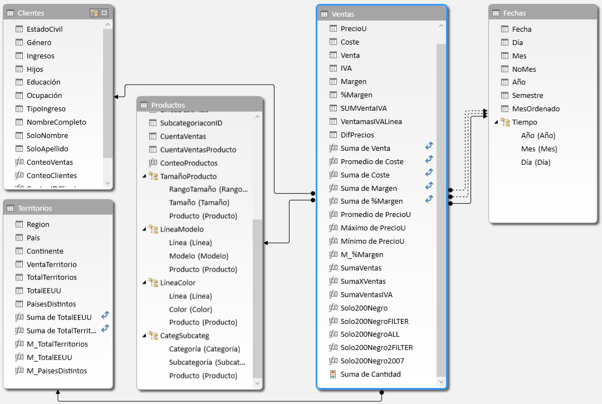Collapse the LíneaColor hierarchy
Image resolution: width=602 pixels, height=404 pixels.
point(145,283)
